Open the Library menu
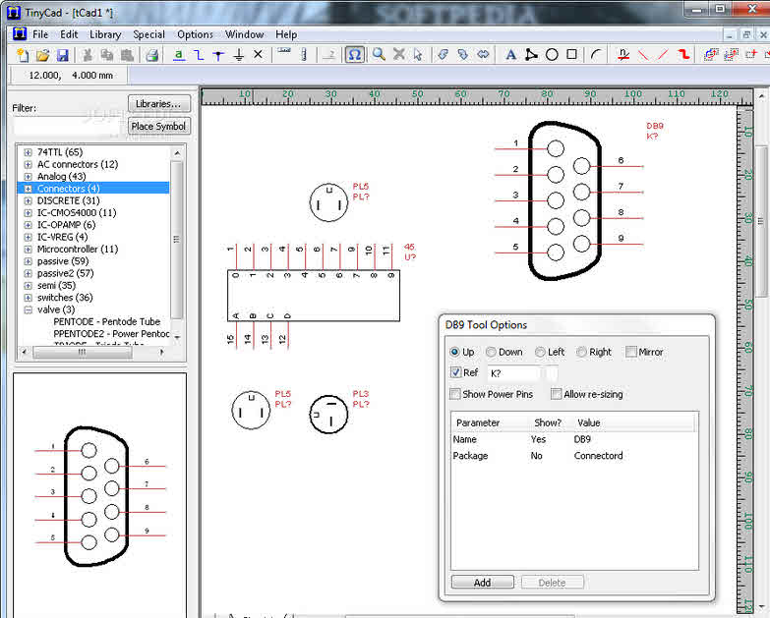The image size is (770, 618). (105, 34)
